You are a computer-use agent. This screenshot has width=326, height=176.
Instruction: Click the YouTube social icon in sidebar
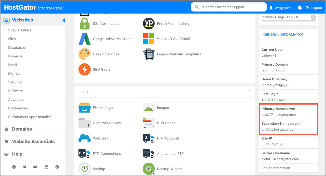pos(35,167)
